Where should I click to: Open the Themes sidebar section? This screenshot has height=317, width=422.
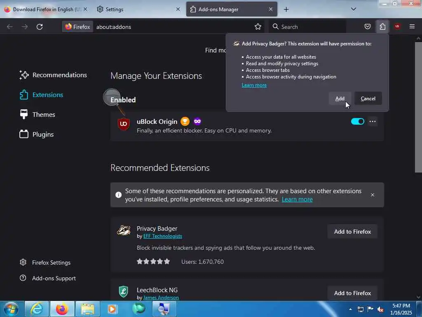[x=38, y=115]
